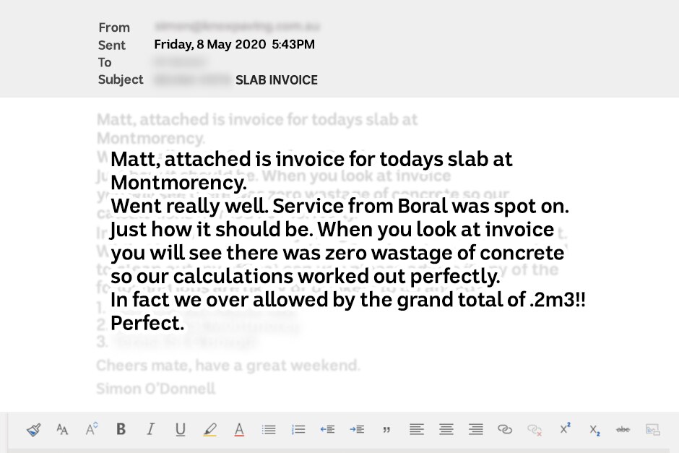Select the Format Painter tool
Image resolution: width=679 pixels, height=453 pixels.
point(33,428)
